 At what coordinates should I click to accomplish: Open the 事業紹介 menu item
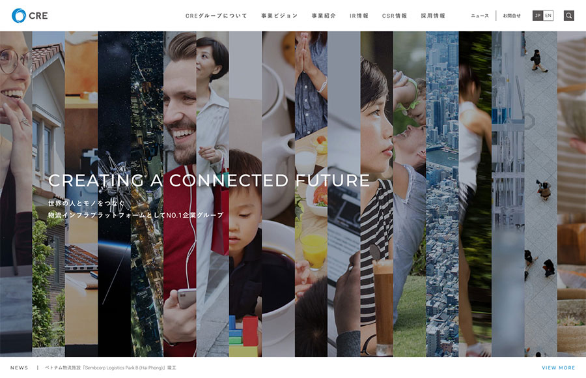click(324, 16)
